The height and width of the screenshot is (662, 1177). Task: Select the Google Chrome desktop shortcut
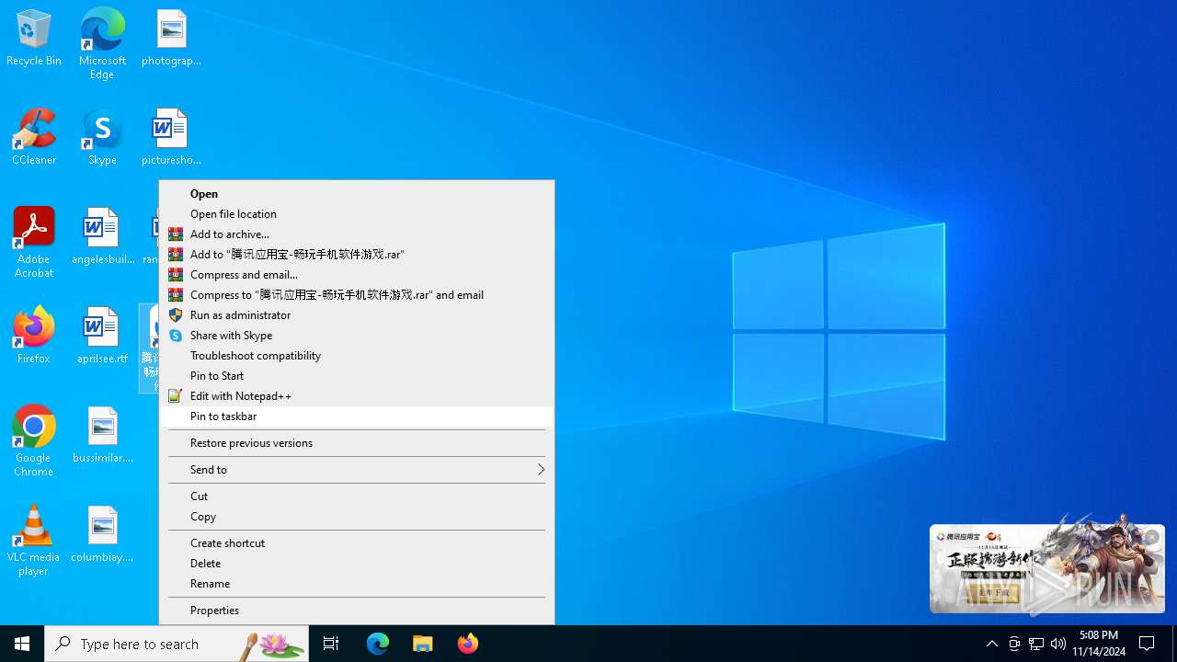coord(34,441)
